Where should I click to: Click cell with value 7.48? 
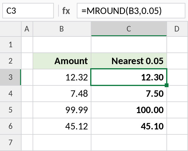62,94
